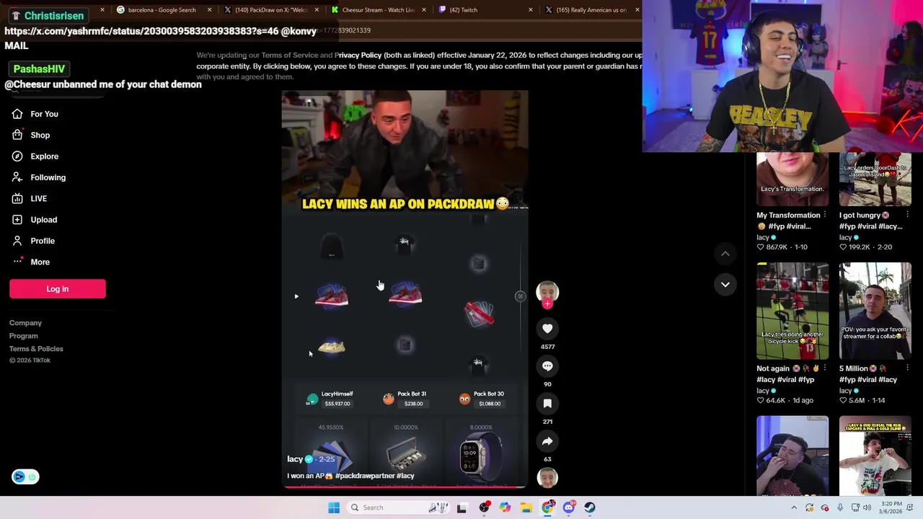Open Chrome from the taskbar
923x519 pixels.
coord(548,507)
